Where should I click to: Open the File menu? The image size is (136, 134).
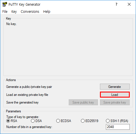5,12
